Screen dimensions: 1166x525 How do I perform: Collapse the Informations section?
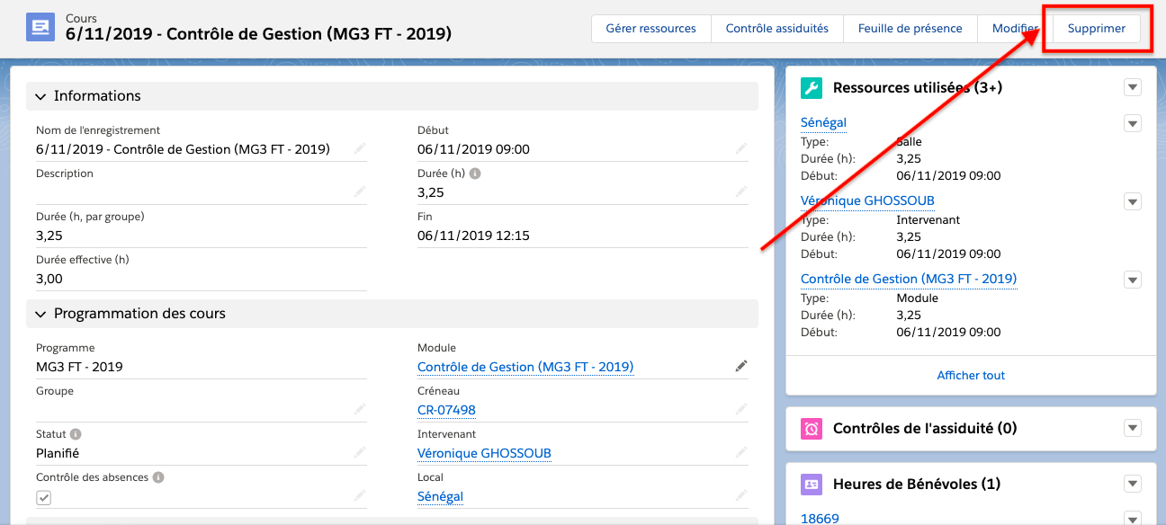coord(40,96)
